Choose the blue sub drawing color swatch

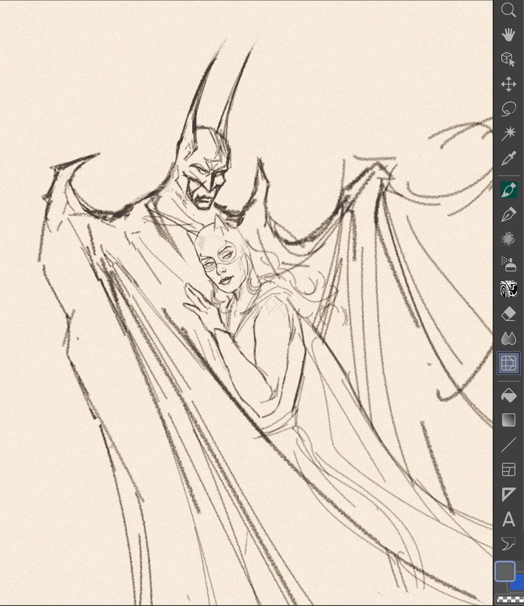pos(519,584)
